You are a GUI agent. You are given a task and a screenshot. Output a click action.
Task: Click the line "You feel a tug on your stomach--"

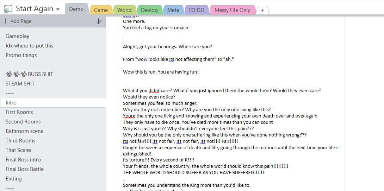[157, 28]
